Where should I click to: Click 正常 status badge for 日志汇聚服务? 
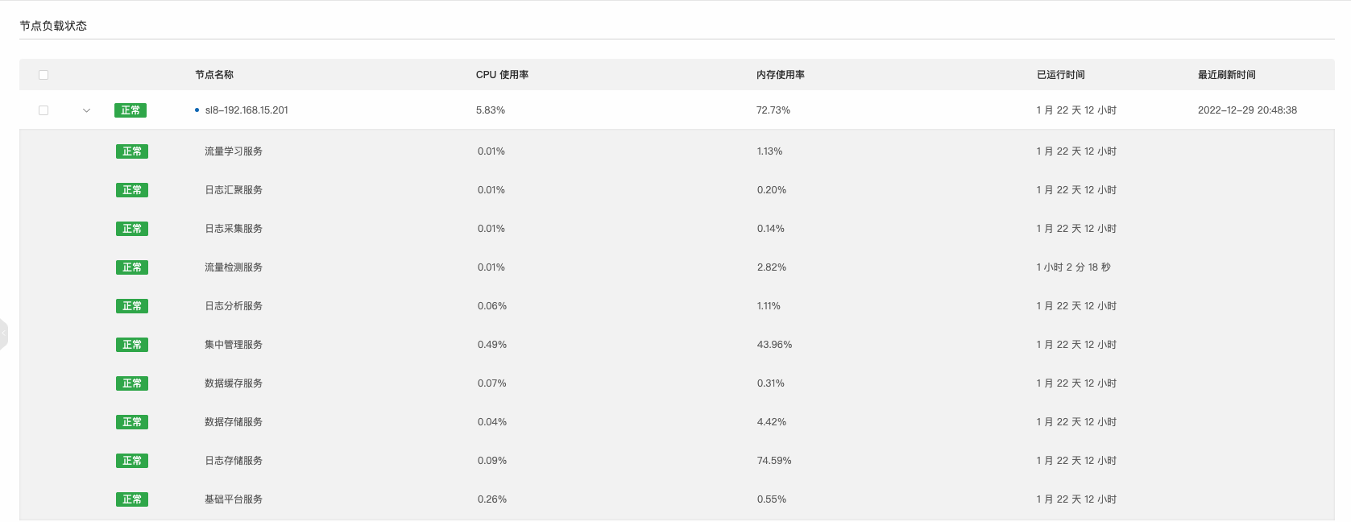pos(132,190)
